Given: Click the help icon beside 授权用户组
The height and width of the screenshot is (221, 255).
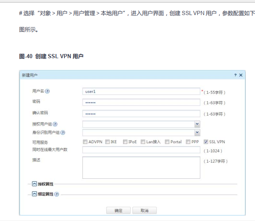Looking at the screenshot, I should (55, 124).
